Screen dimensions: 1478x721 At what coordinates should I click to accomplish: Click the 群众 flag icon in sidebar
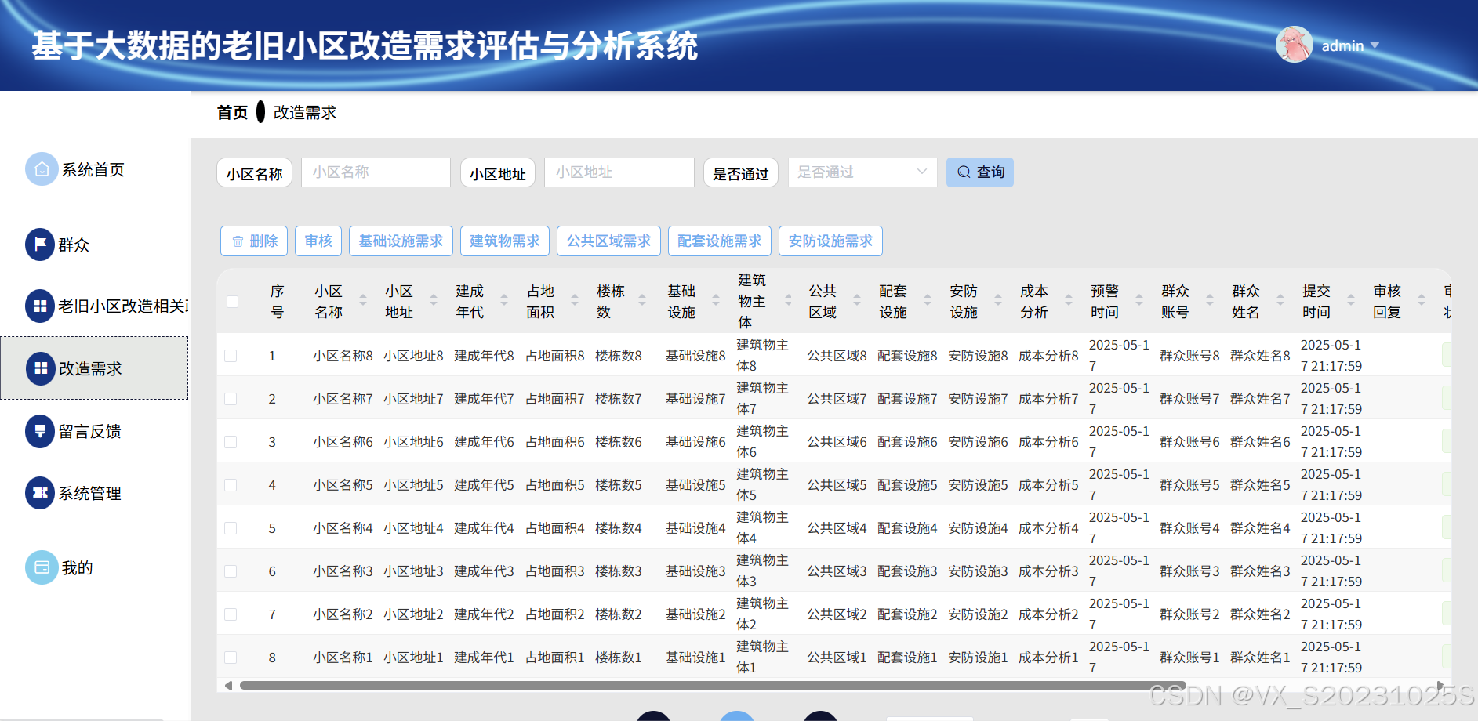pyautogui.click(x=40, y=244)
